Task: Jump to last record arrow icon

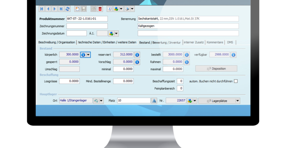Action: [61, 9]
